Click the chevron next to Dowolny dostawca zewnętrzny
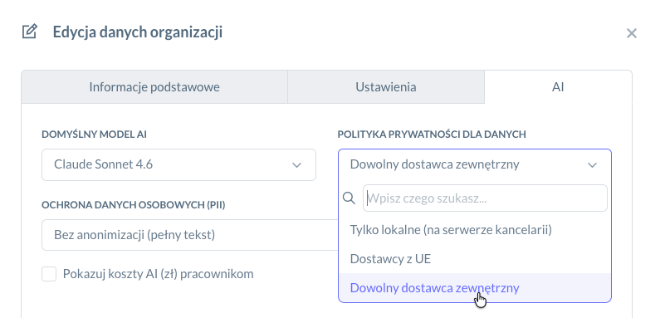 (x=592, y=165)
